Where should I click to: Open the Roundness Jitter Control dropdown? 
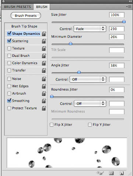pos(90,104)
